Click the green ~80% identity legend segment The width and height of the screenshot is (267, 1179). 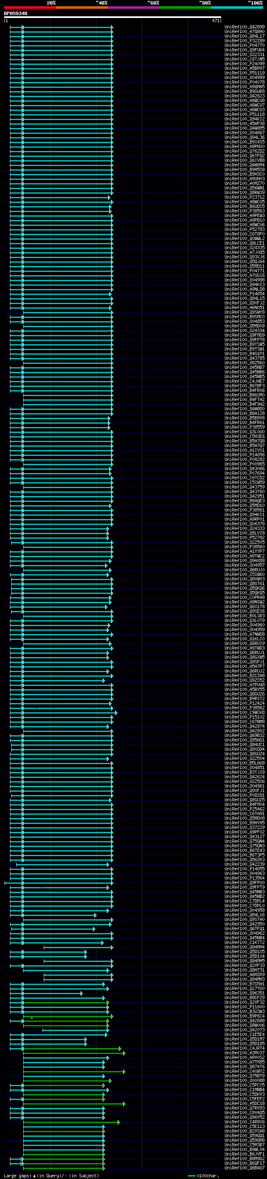pyautogui.click(x=185, y=8)
